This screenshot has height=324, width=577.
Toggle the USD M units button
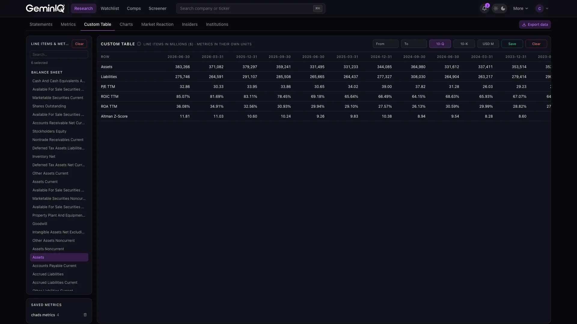(x=488, y=44)
